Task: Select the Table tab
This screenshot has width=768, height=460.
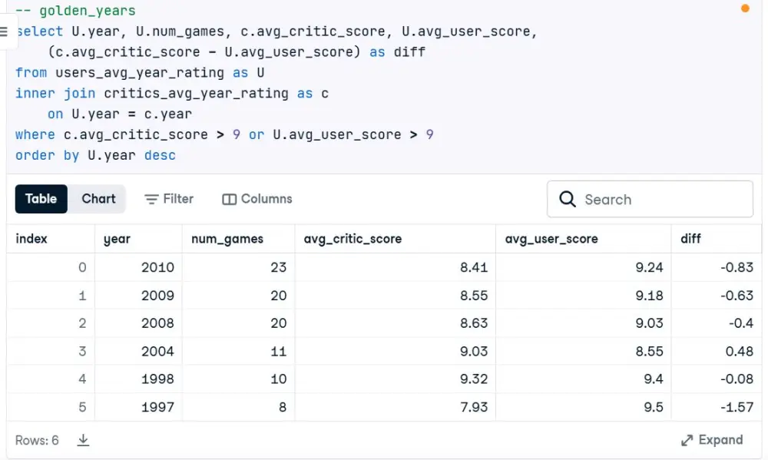Action: pyautogui.click(x=41, y=198)
